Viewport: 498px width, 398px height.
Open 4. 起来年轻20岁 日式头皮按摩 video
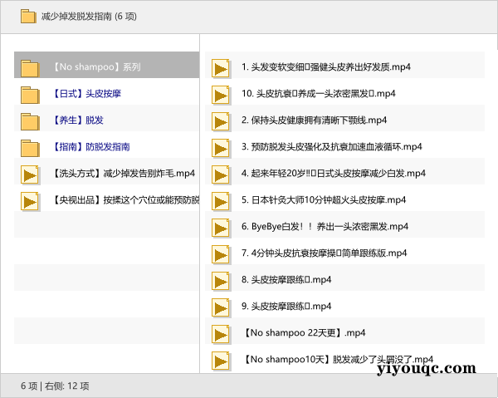[x=333, y=174]
